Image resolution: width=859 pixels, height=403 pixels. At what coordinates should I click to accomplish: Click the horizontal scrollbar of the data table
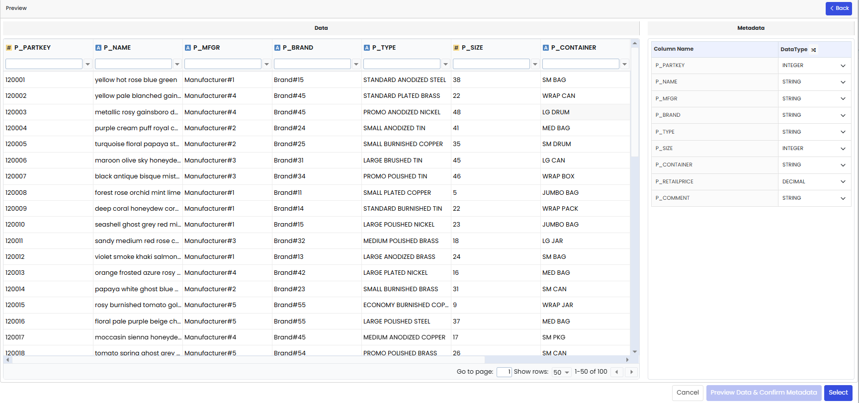pos(249,360)
